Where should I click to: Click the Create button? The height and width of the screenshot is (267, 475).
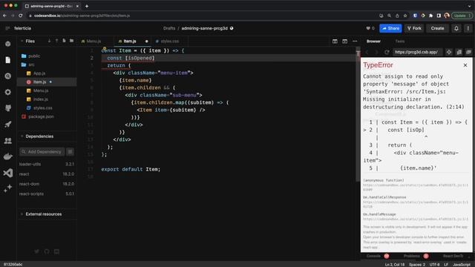tap(437, 28)
